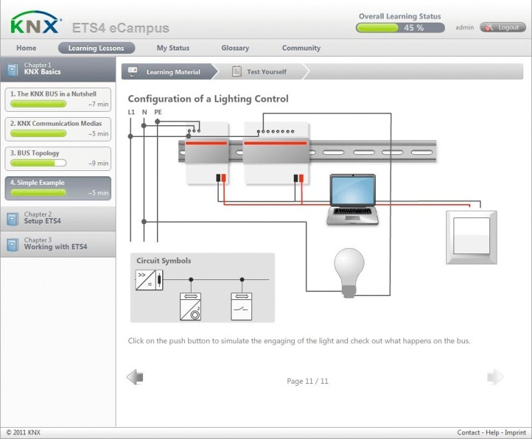Open the Imprint link in footer
The width and height of the screenshot is (532, 439).
point(515,432)
